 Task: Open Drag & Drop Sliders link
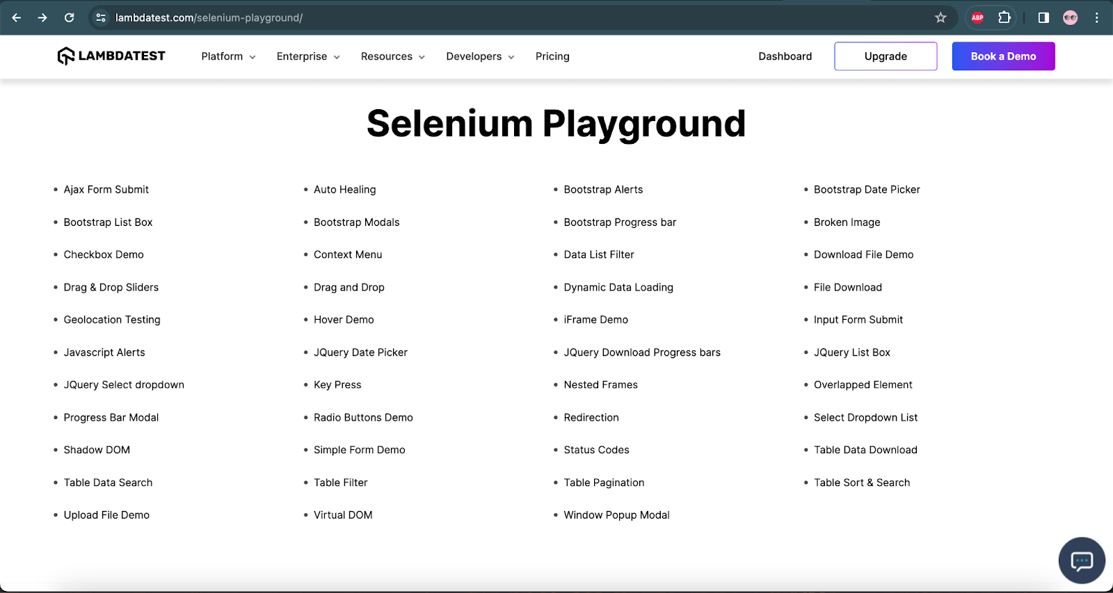pyautogui.click(x=111, y=287)
